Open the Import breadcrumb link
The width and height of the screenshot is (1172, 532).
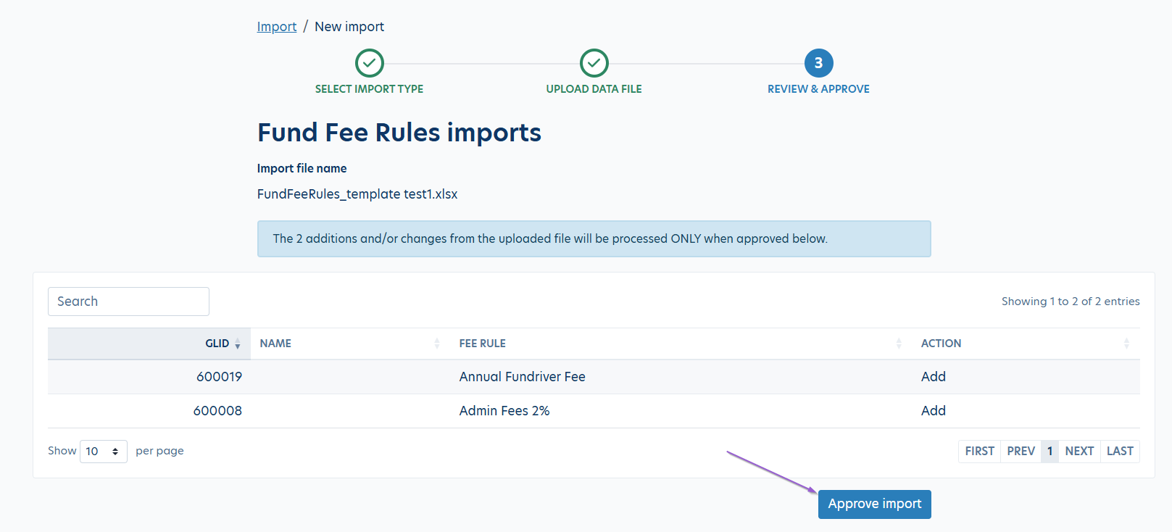click(276, 27)
